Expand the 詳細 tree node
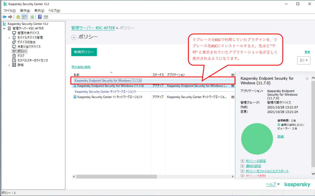 point(9,65)
